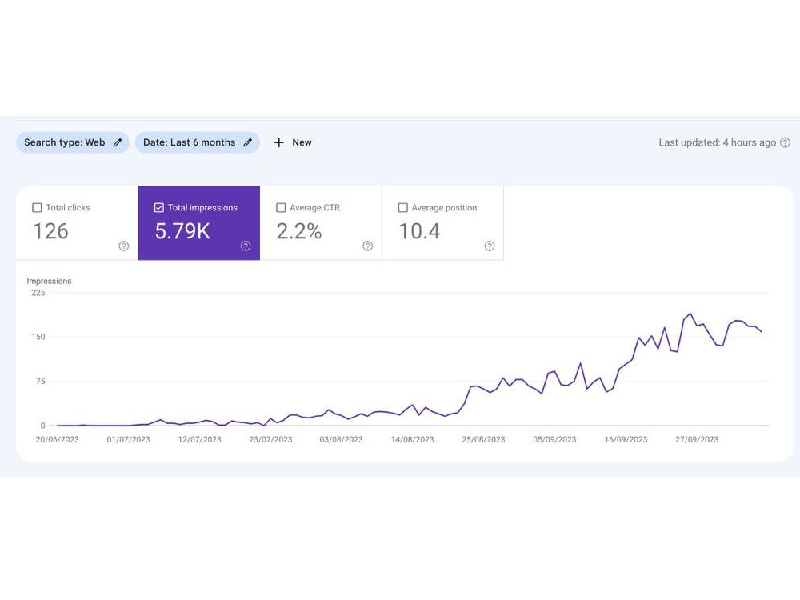Viewport: 800px width, 600px height.
Task: Select the 2.2% Average CTR card
Action: (321, 223)
